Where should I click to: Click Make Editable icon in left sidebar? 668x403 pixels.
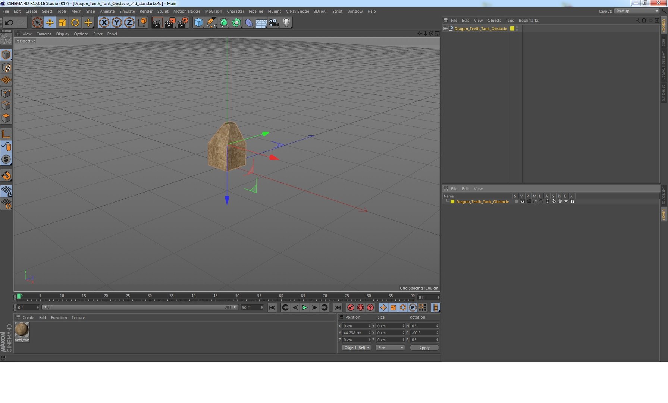click(x=6, y=39)
